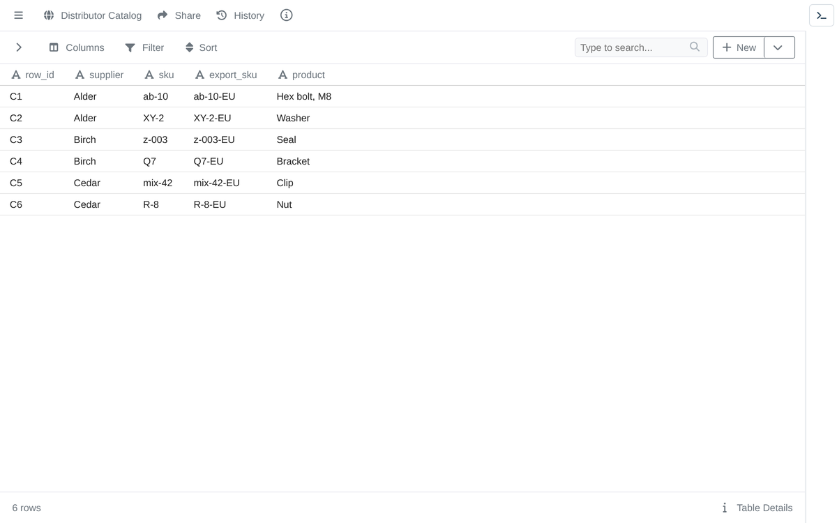Expand the side panel chevron
This screenshot has height=523, width=837.
tap(19, 47)
